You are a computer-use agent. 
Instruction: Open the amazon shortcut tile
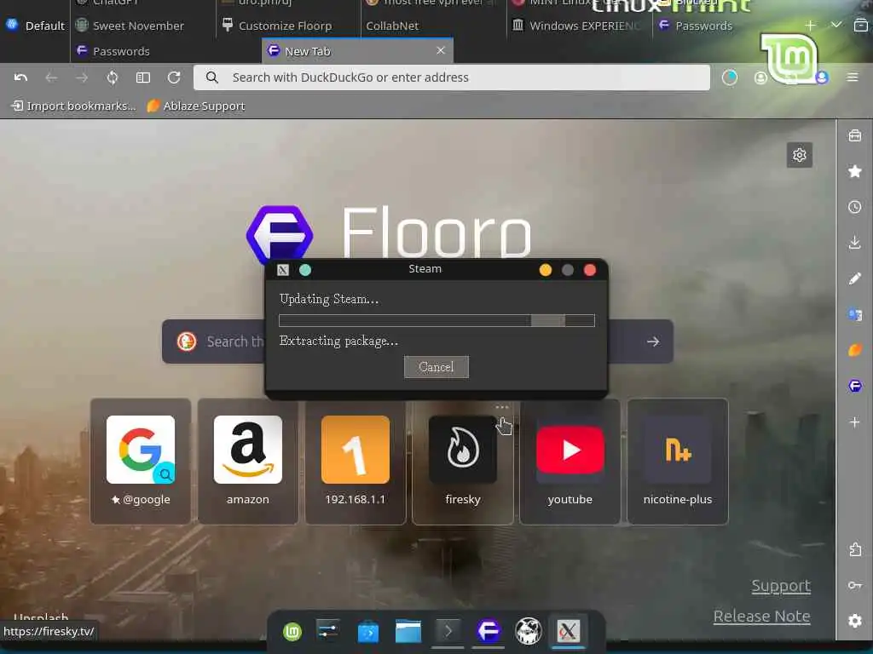(248, 462)
